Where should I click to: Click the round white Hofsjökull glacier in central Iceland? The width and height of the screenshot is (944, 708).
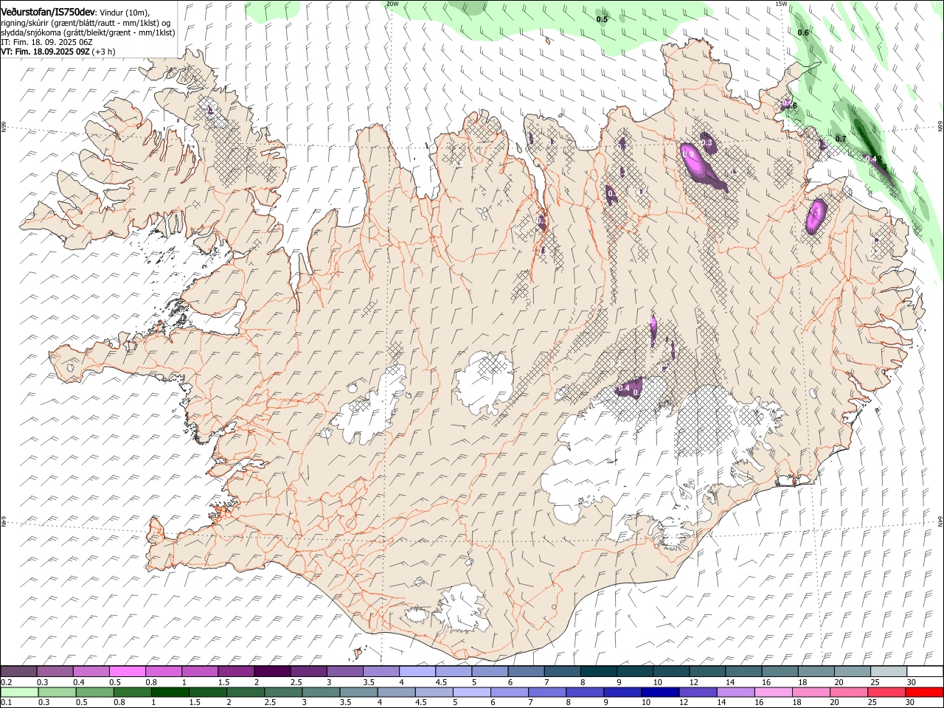point(484,383)
